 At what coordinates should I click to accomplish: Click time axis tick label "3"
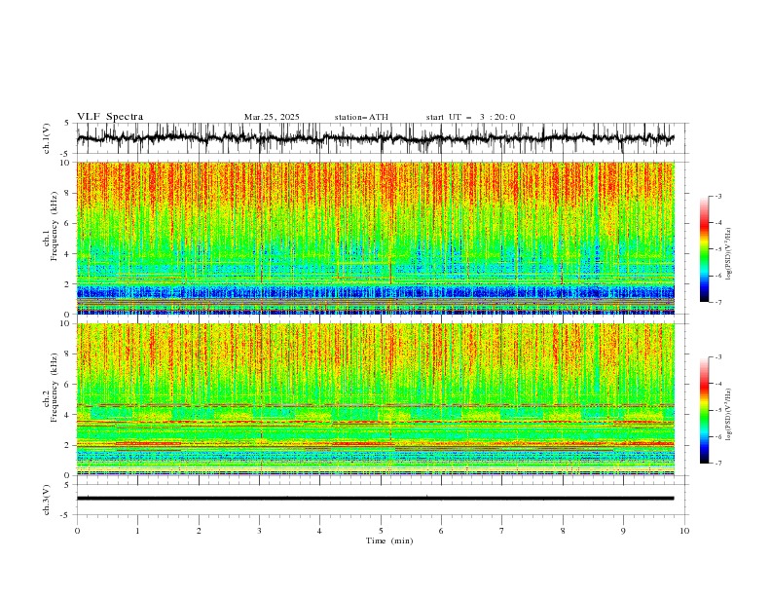pyautogui.click(x=259, y=531)
